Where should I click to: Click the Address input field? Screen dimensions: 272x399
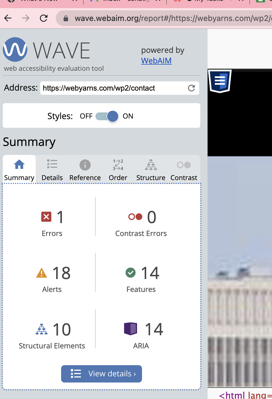coord(120,88)
